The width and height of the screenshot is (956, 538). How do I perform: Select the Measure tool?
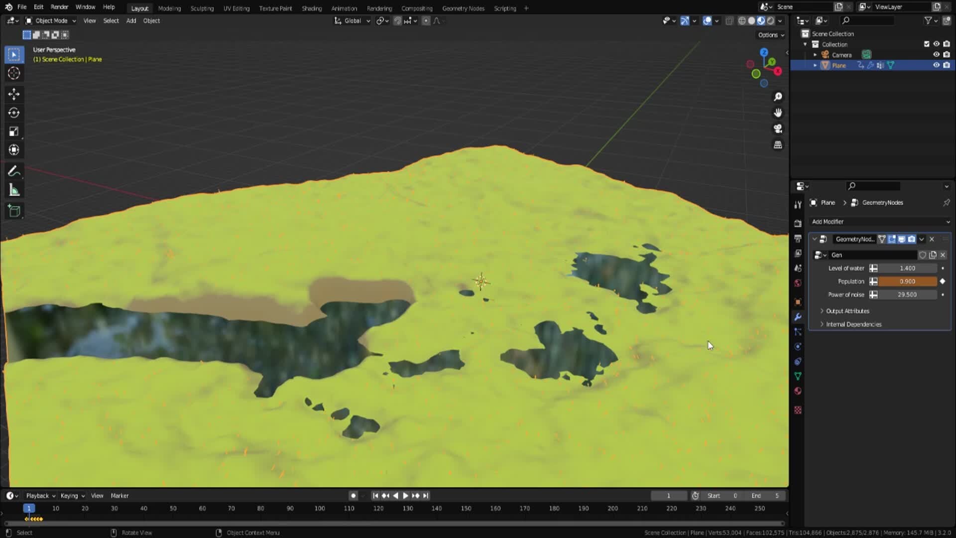(13, 189)
